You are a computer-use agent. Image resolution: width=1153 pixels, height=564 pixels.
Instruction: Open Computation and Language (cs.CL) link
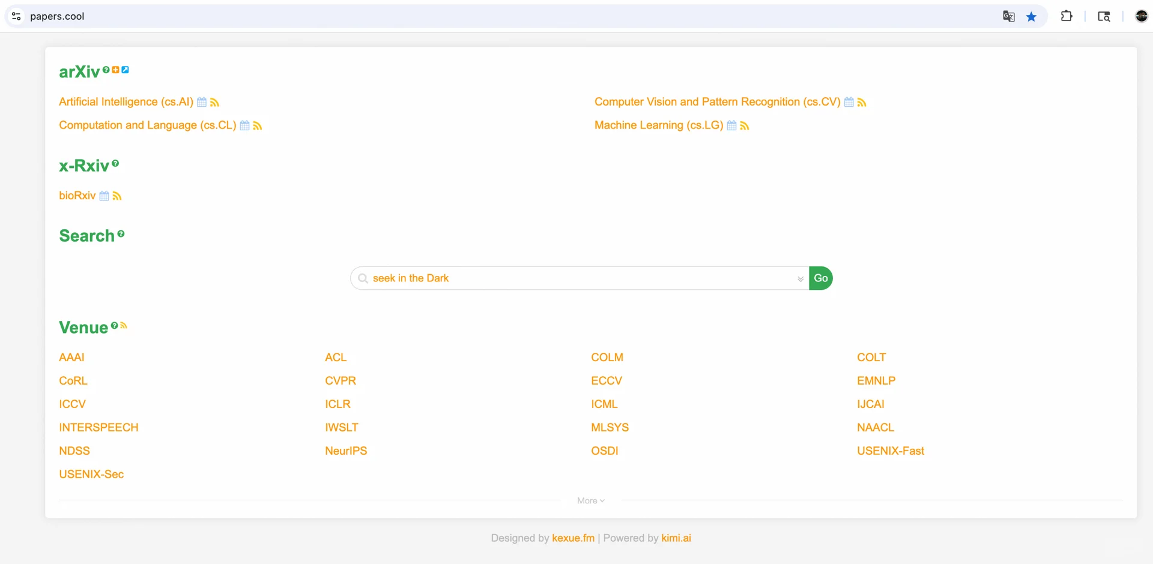148,125
